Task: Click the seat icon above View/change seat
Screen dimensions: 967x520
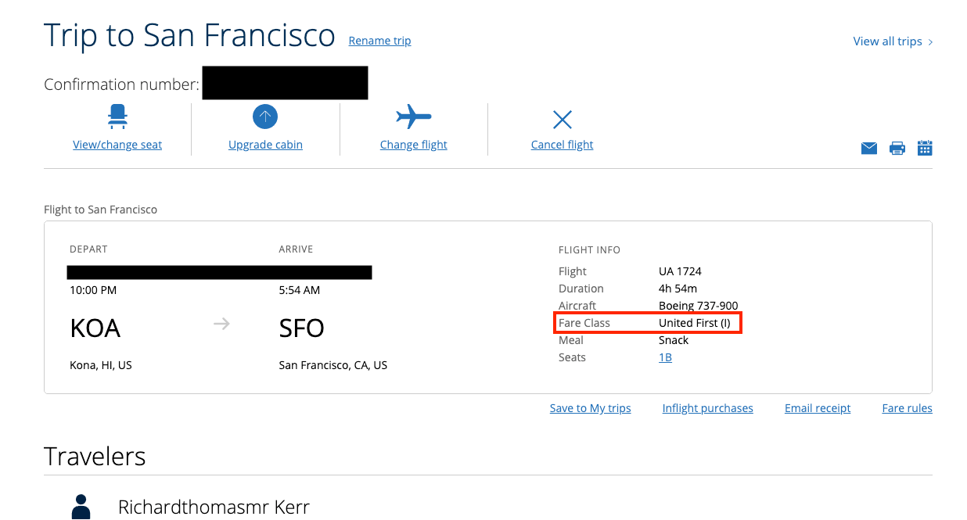Action: point(117,118)
